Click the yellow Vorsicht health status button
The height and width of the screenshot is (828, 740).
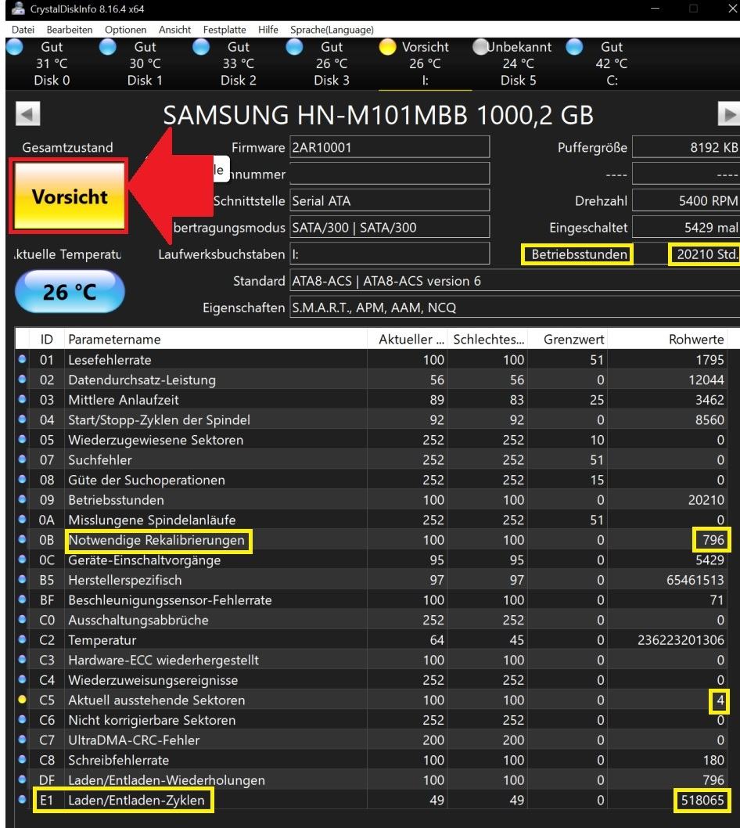[69, 196]
